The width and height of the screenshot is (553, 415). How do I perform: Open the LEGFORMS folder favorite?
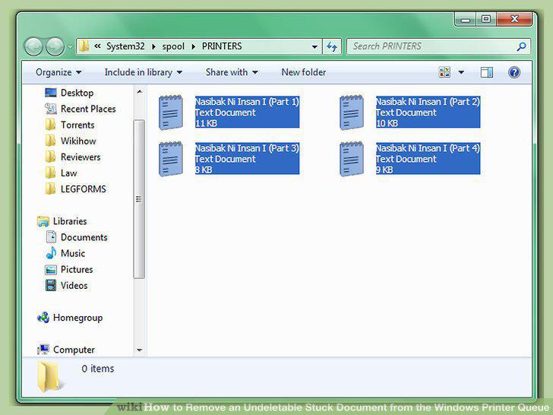pos(84,189)
